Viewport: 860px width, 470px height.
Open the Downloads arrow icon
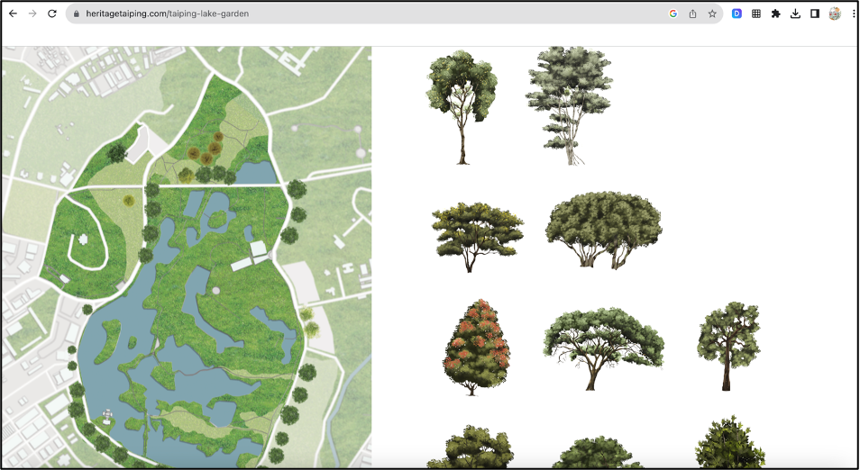pyautogui.click(x=795, y=14)
